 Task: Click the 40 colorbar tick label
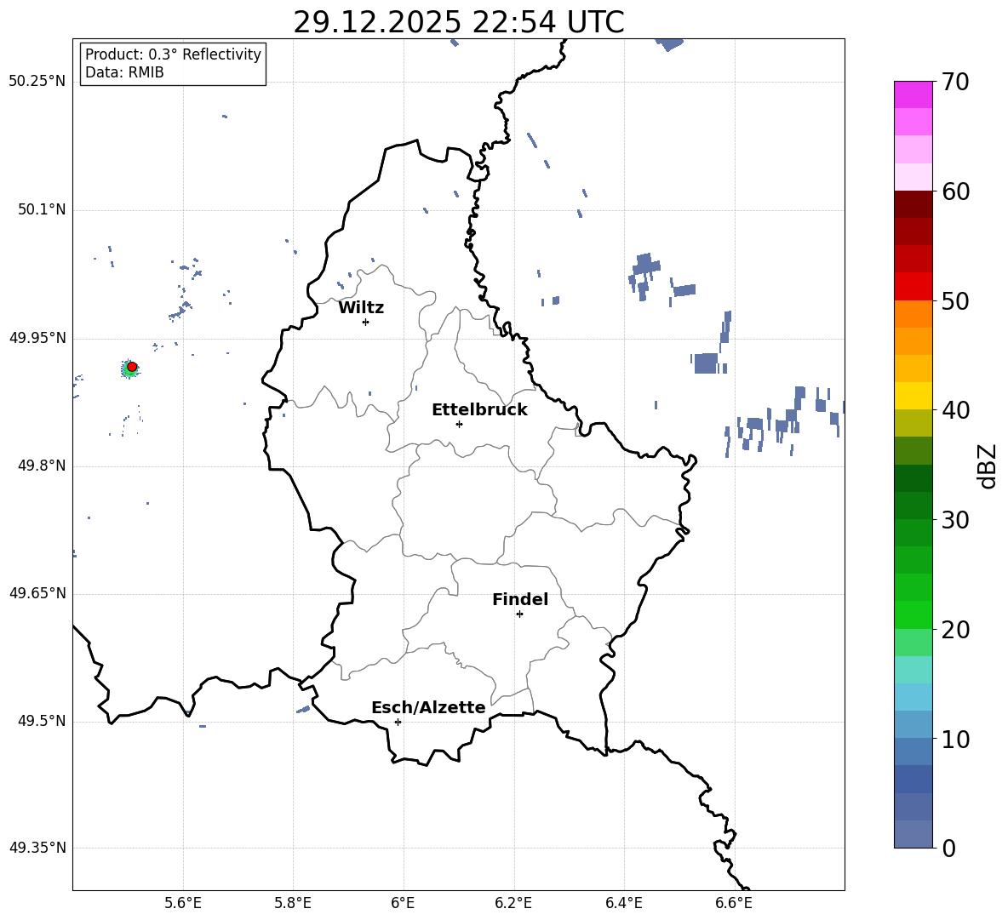(x=955, y=410)
